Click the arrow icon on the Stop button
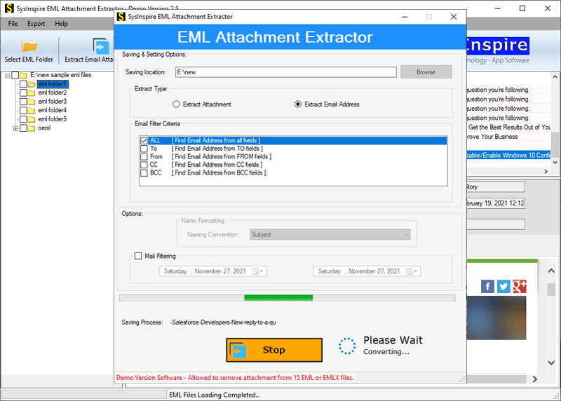561x401 pixels. click(239, 350)
